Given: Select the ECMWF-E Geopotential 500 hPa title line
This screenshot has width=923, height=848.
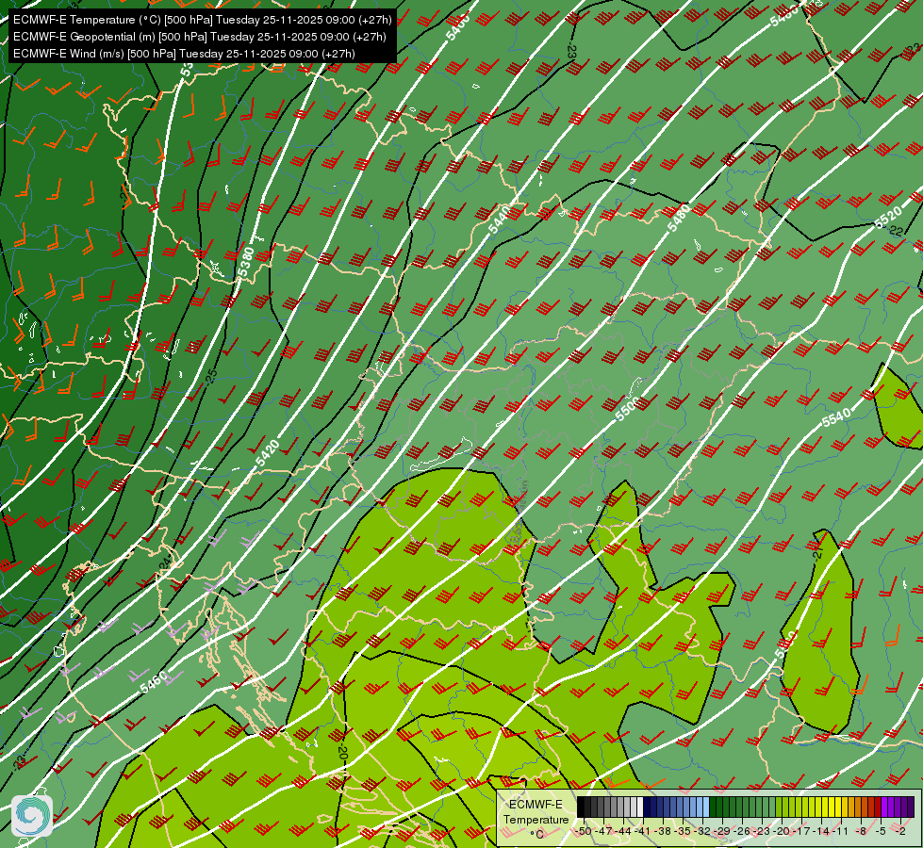Looking at the screenshot, I should coord(200,37).
